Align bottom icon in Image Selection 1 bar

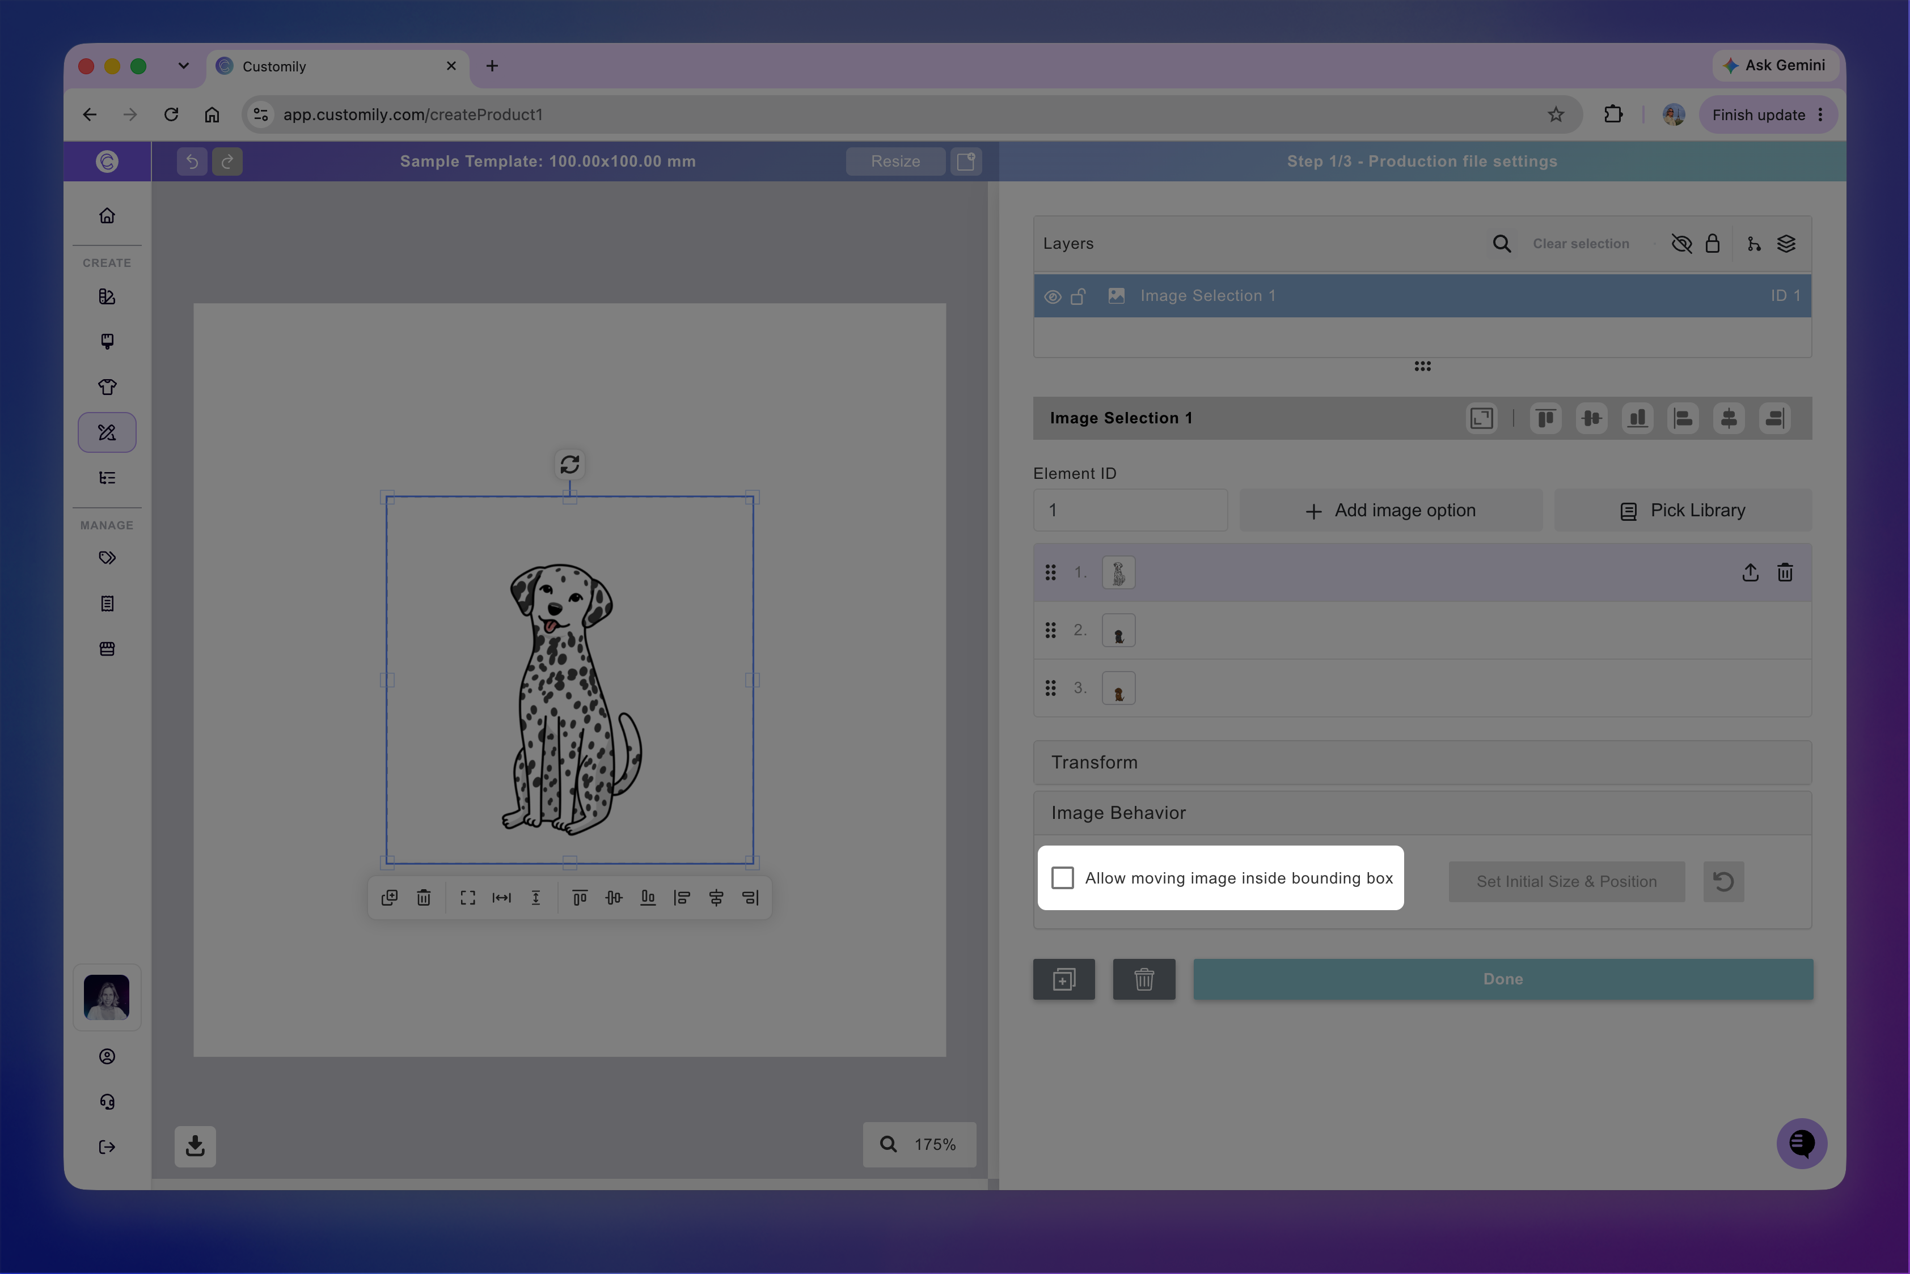pyautogui.click(x=1637, y=418)
